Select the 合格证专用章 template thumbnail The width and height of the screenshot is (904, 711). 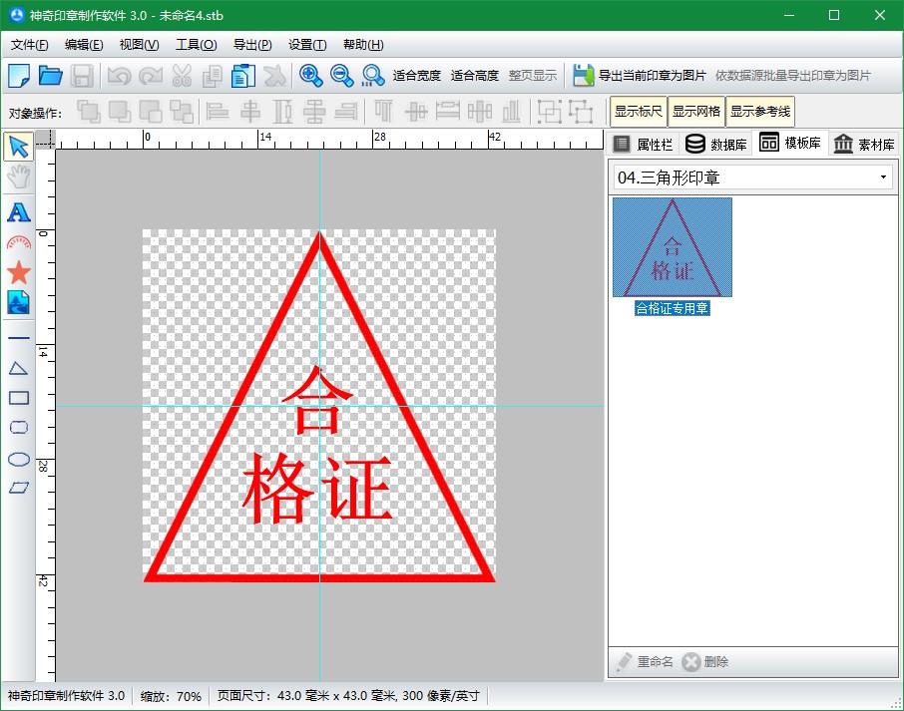point(672,247)
